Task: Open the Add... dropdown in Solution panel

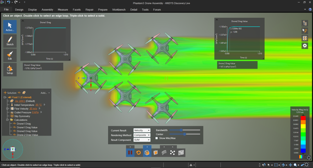Action: click(x=45, y=93)
